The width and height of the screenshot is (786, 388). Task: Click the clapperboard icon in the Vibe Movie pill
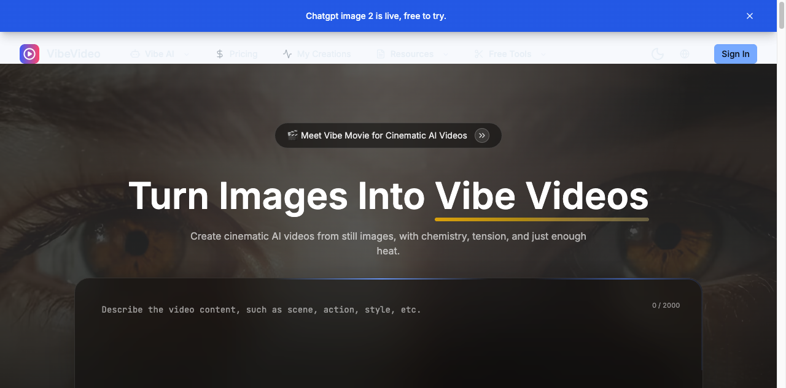click(x=293, y=135)
